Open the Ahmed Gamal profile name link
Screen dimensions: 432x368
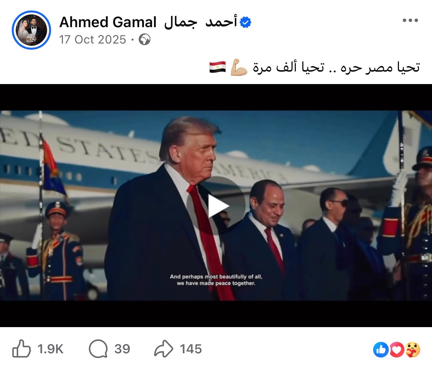point(148,22)
